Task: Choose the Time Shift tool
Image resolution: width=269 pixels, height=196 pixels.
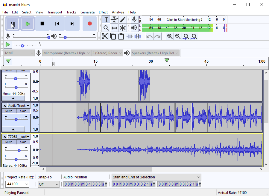Action: (x=114, y=28)
